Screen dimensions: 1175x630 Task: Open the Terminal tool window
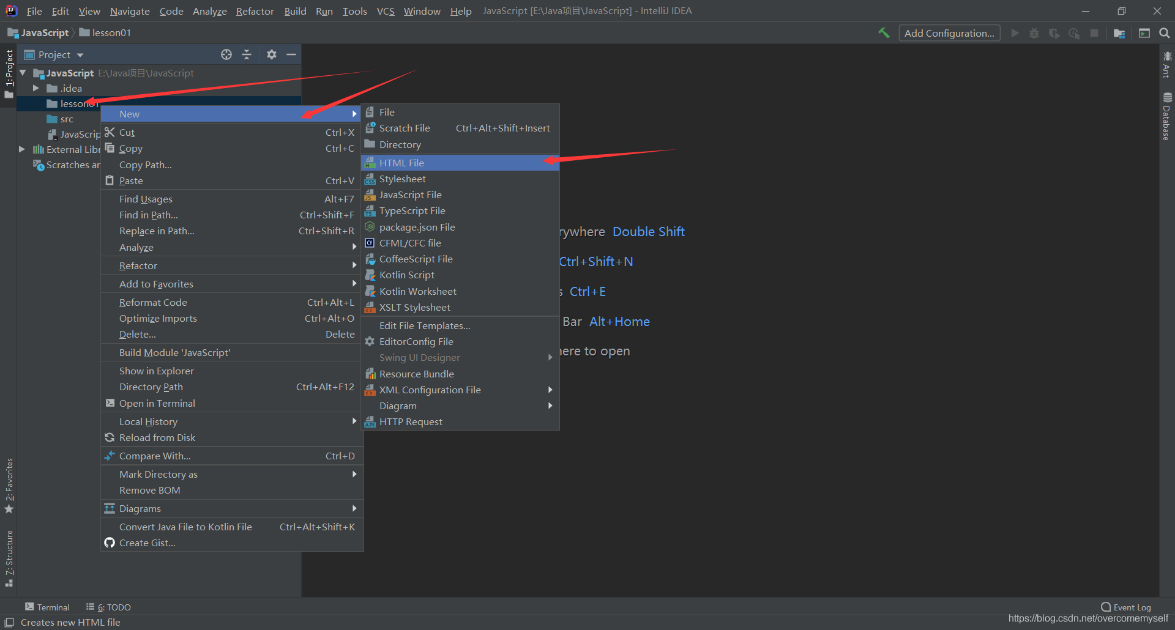coord(47,607)
